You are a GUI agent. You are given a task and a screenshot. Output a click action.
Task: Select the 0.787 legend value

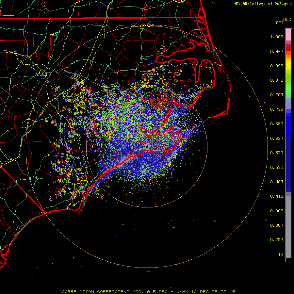coord(277,95)
